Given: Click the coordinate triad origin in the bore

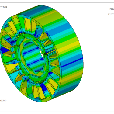Looking at the screenshot, I should (42, 54).
